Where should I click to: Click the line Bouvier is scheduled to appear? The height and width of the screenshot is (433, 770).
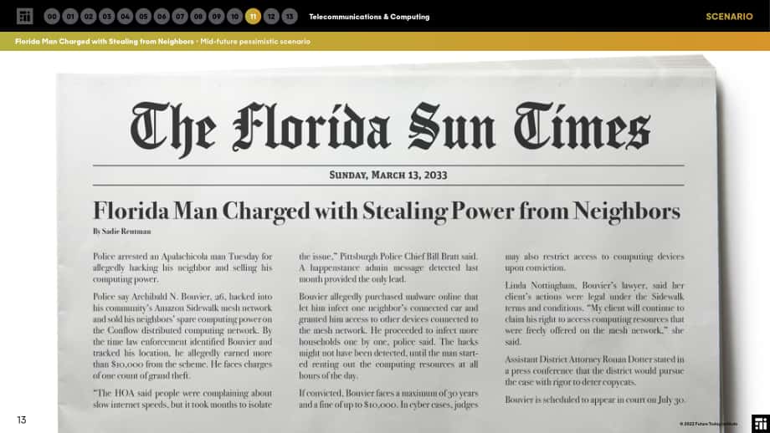click(x=594, y=400)
